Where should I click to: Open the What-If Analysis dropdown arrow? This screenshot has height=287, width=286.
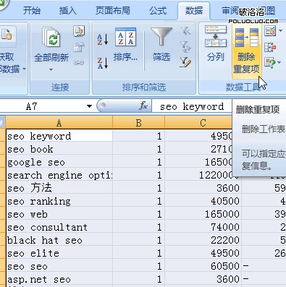279,62
